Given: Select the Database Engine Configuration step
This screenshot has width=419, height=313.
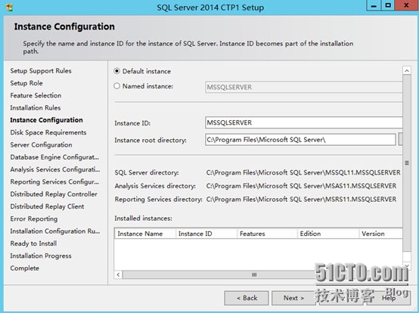Looking at the screenshot, I should coord(54,157).
